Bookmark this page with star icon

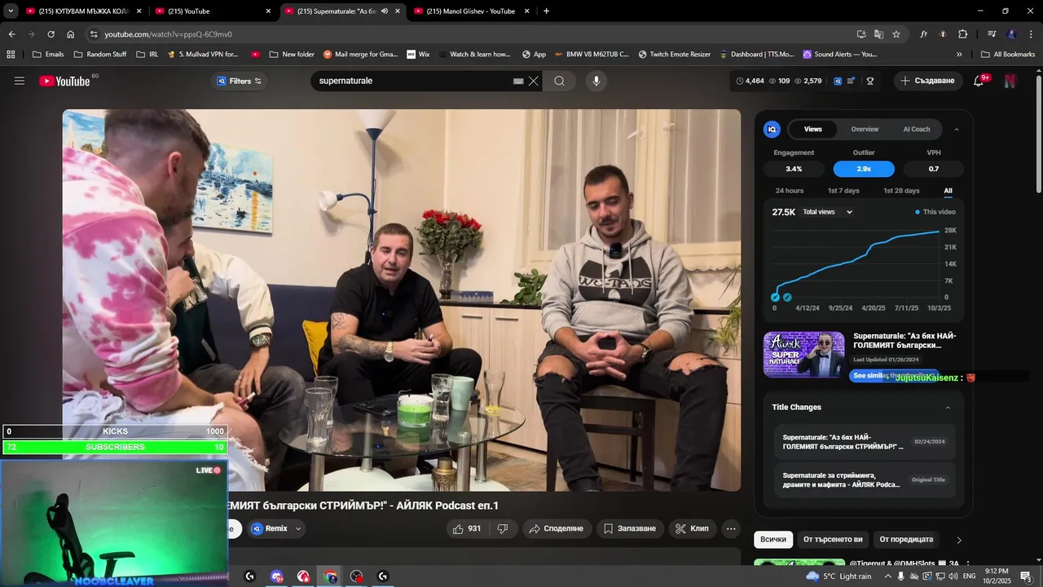pyautogui.click(x=896, y=34)
